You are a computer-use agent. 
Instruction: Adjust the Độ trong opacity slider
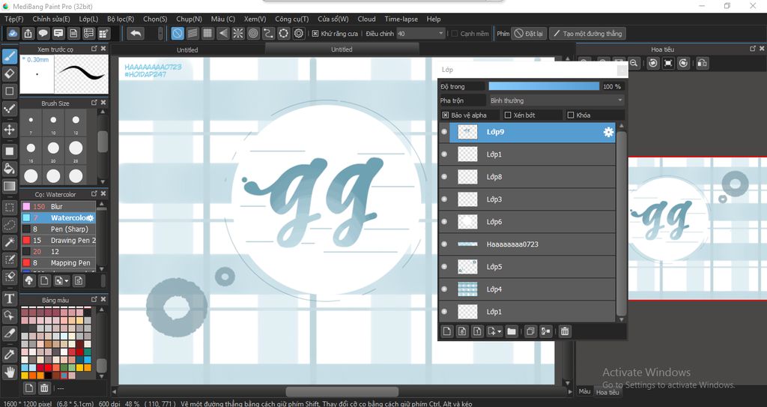[x=544, y=86]
